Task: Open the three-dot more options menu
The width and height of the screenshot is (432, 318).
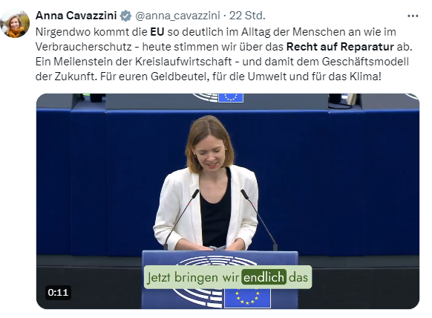Action: (413, 16)
